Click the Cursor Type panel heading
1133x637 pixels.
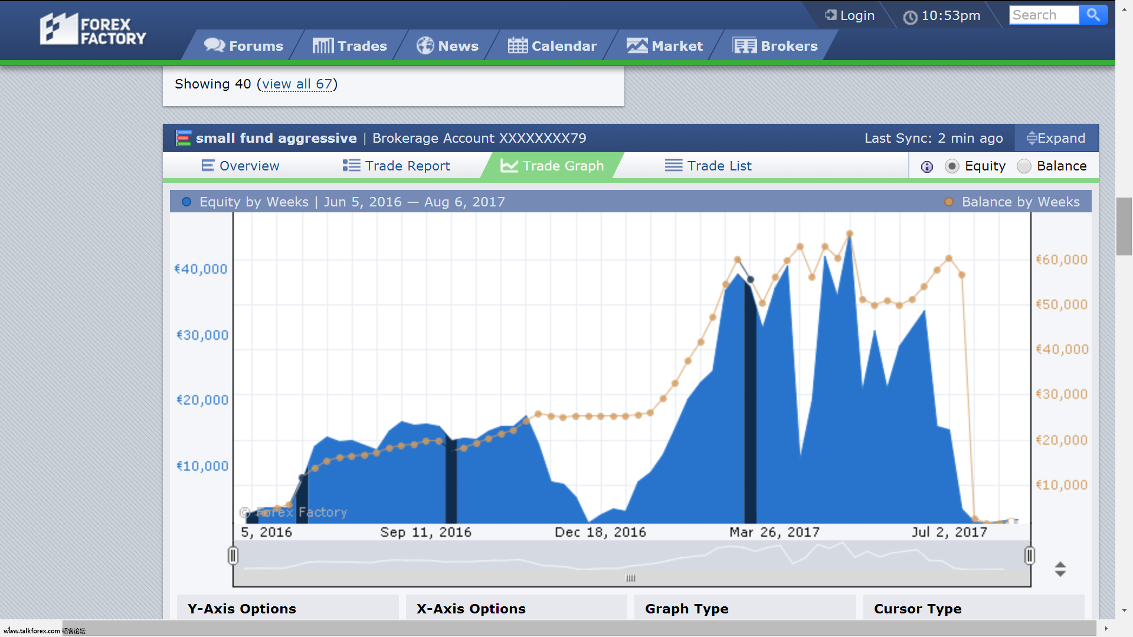click(x=918, y=609)
